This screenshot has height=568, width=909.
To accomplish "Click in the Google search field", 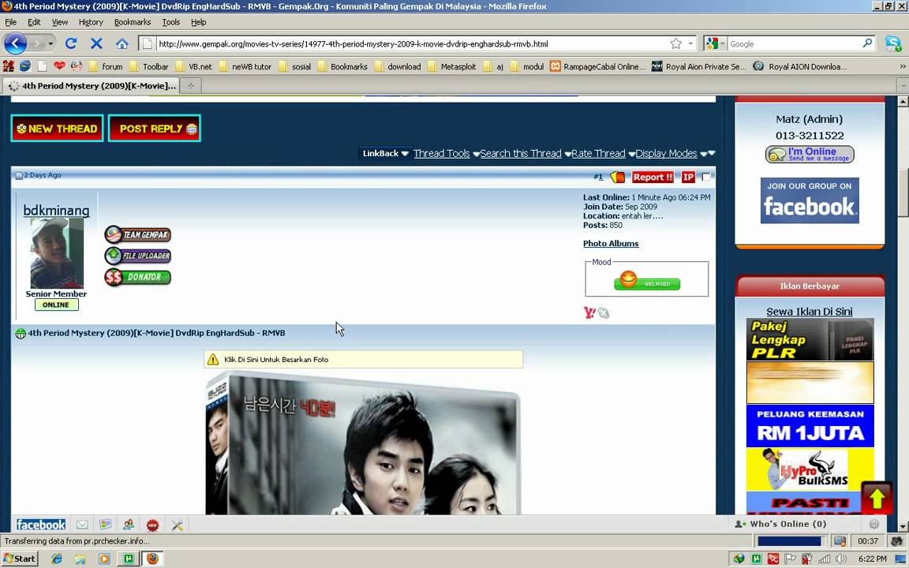I will [793, 43].
